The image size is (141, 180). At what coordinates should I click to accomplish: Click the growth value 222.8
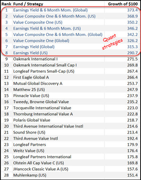click(x=132, y=114)
